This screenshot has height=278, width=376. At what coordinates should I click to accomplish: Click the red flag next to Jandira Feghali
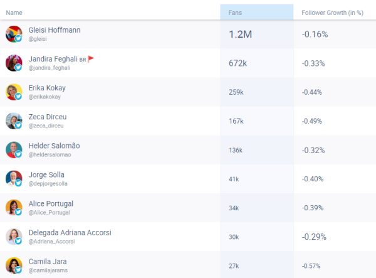point(91,59)
